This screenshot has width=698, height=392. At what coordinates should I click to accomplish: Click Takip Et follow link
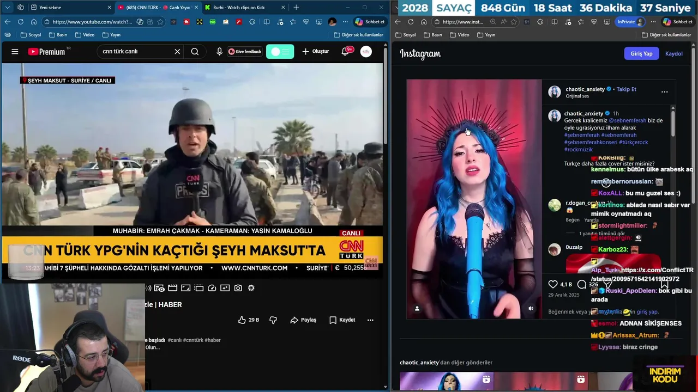click(x=626, y=89)
